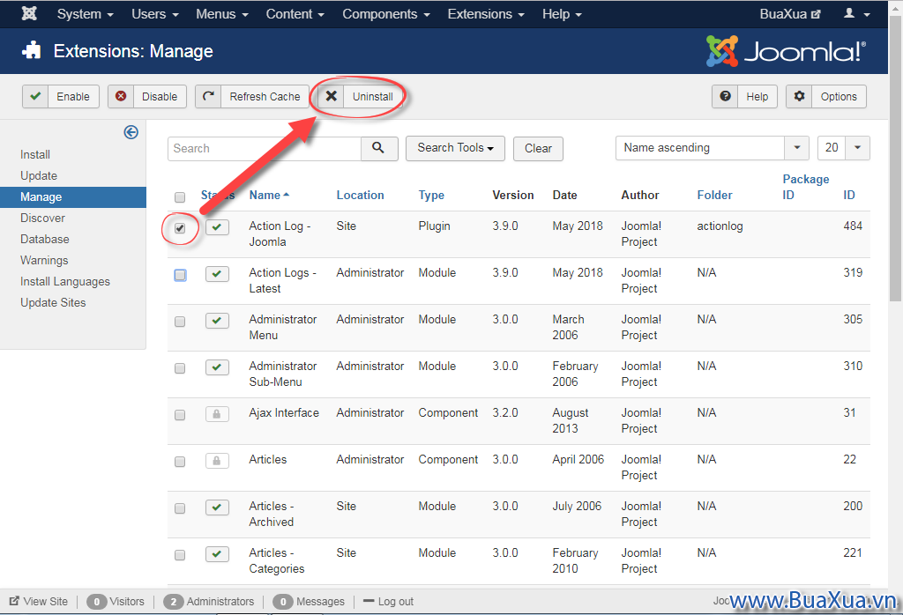Check the Ajax Interface row checkbox

[180, 415]
